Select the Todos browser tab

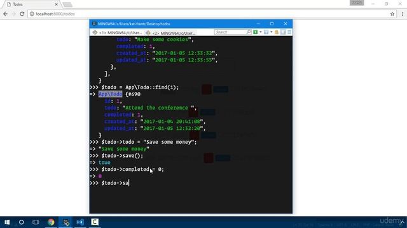(31, 4)
